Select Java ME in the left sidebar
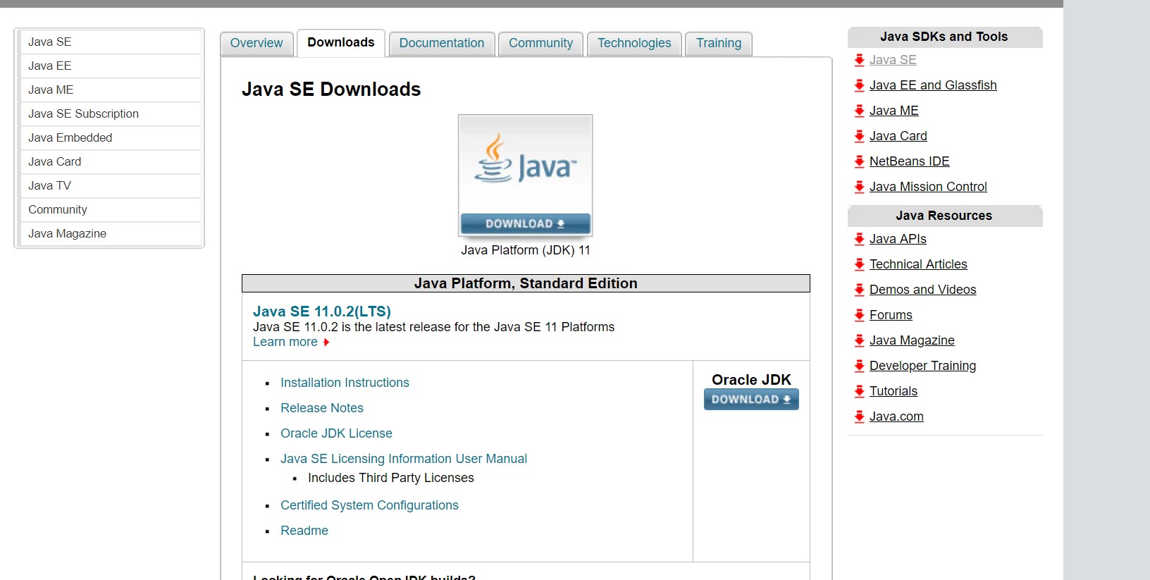Screen dimensions: 1150x580 (x=110, y=90)
